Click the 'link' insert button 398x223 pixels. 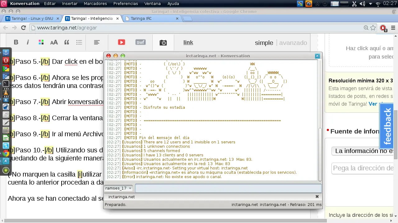[x=188, y=42]
